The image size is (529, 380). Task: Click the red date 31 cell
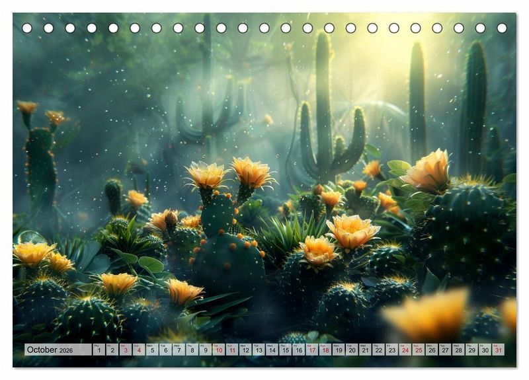[497, 350]
